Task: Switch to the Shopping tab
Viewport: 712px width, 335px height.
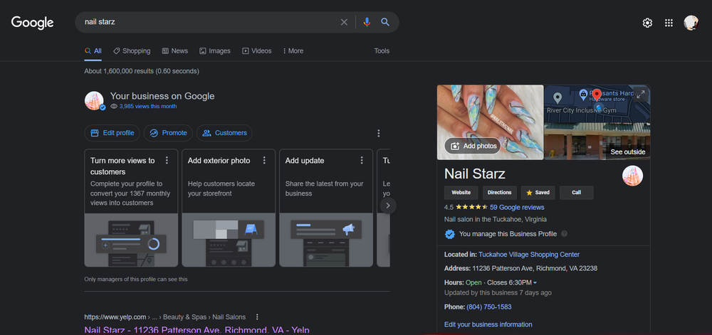Action: pyautogui.click(x=132, y=51)
